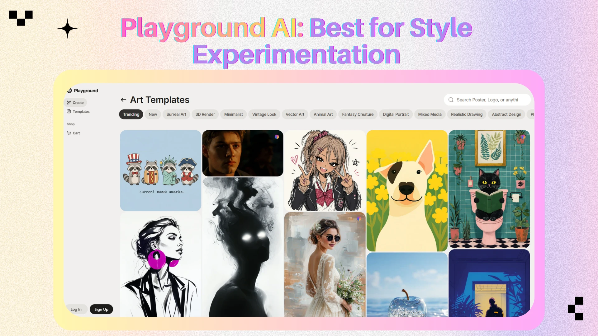Screen dimensions: 598x336
Task: Click the Log In button
Action: (x=76, y=309)
